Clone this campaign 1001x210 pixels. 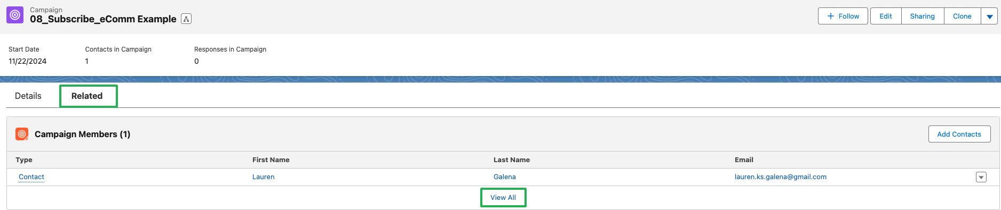[x=962, y=16]
